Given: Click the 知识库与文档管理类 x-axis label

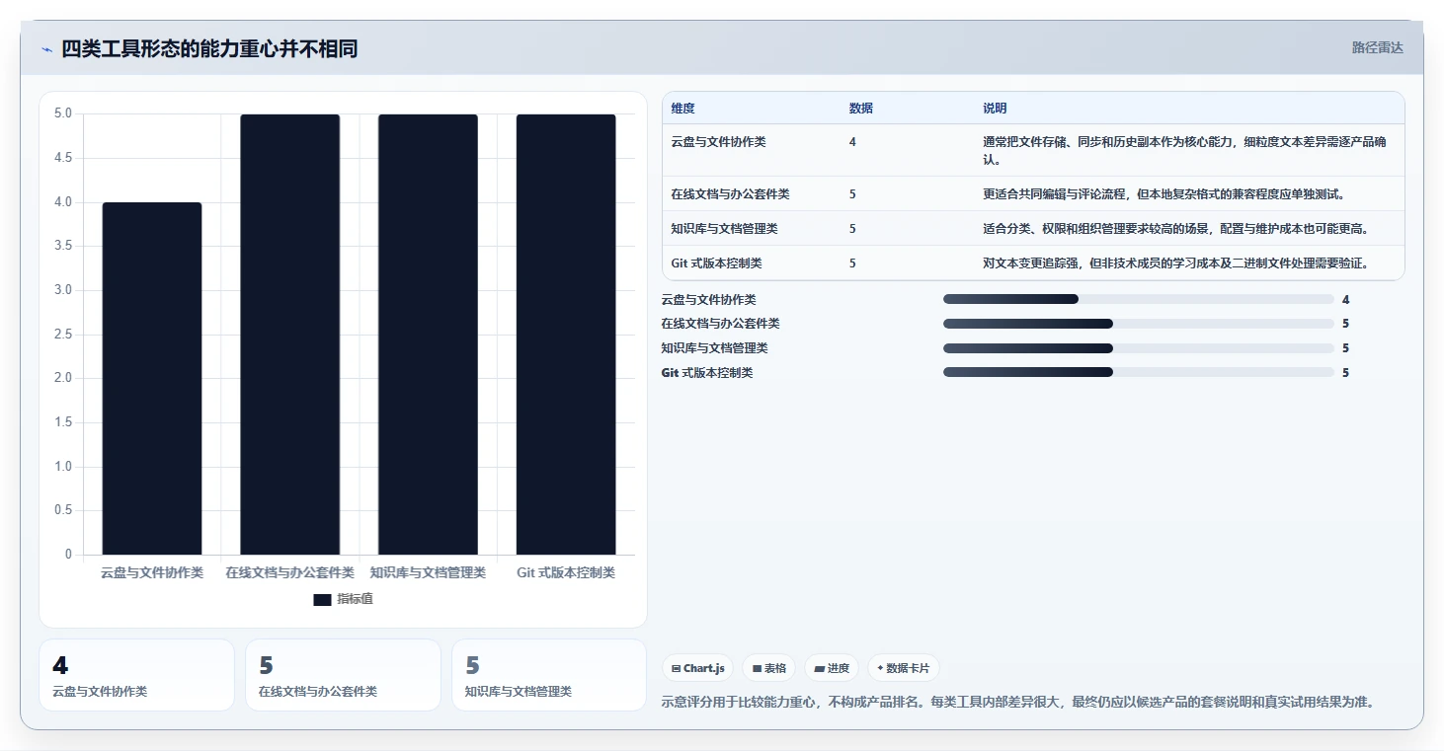Looking at the screenshot, I should point(428,572).
